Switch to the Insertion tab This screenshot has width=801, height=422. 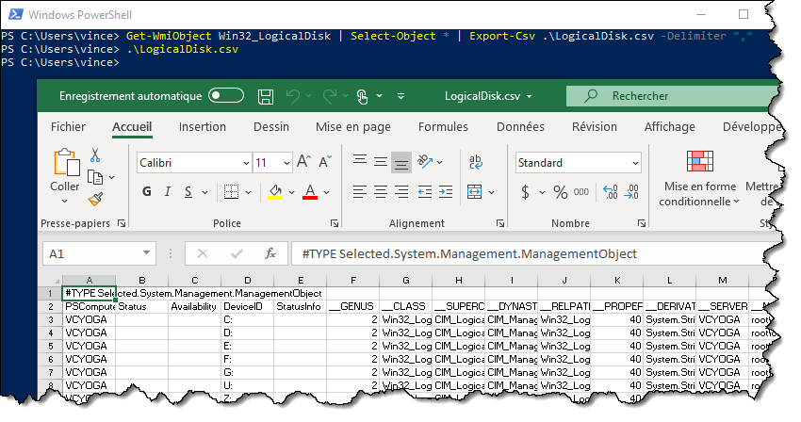203,127
